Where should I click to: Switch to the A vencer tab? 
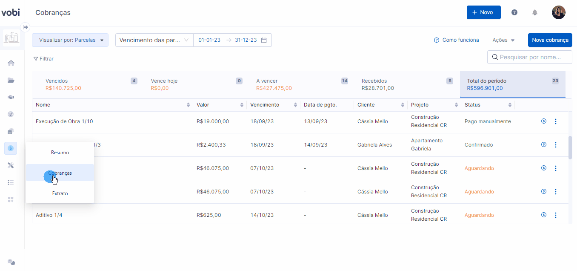click(302, 84)
